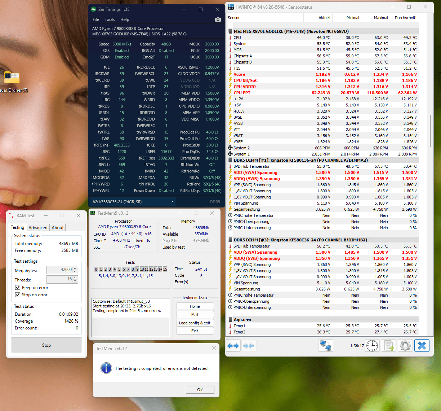Image resolution: width=441 pixels, height=411 pixels.
Task: Close the TestMem5 completion message dialog
Action: 214,348
